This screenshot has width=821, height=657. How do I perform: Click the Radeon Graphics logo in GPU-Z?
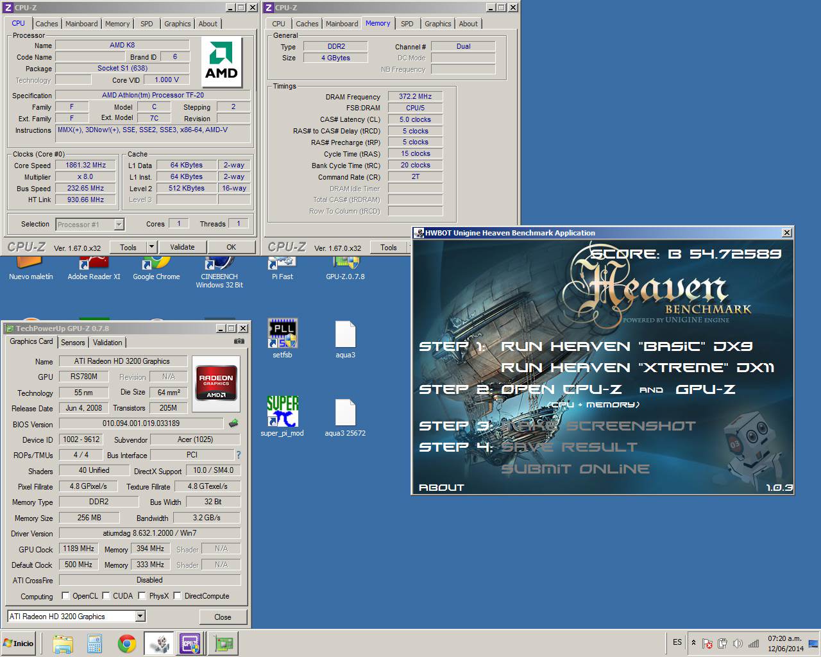point(216,384)
